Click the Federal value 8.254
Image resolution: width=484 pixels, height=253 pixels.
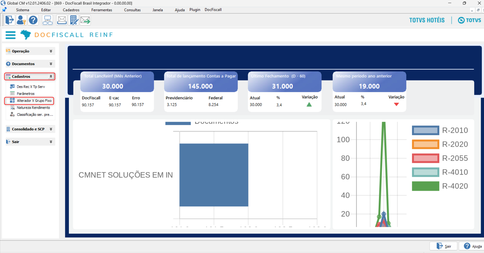[213, 104]
